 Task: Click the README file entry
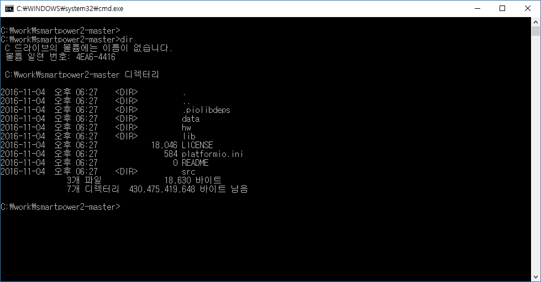click(195, 162)
